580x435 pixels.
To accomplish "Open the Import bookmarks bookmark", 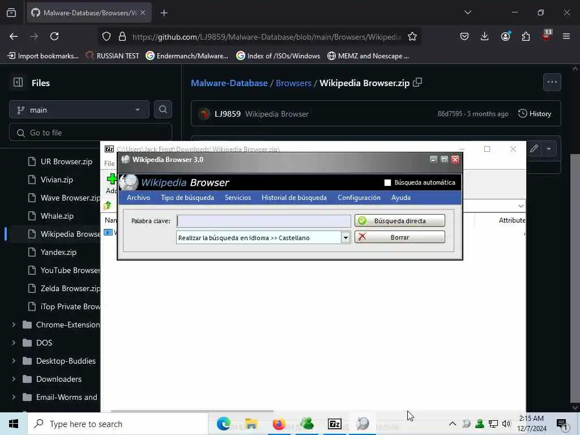I will (43, 56).
